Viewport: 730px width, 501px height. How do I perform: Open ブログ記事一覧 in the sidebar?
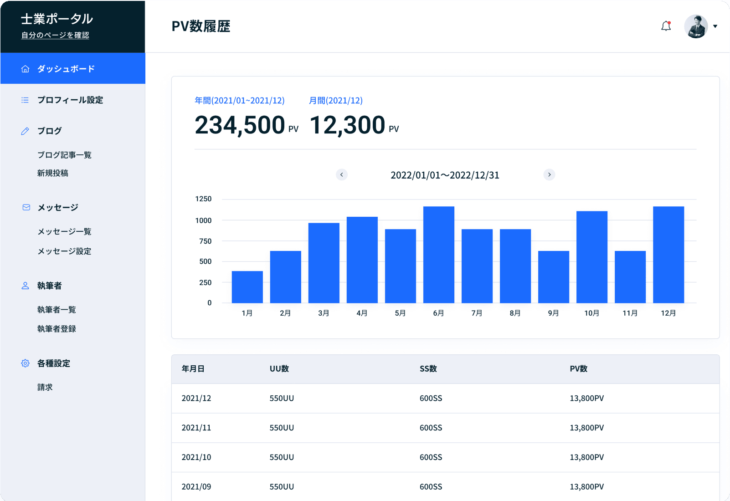coord(64,155)
